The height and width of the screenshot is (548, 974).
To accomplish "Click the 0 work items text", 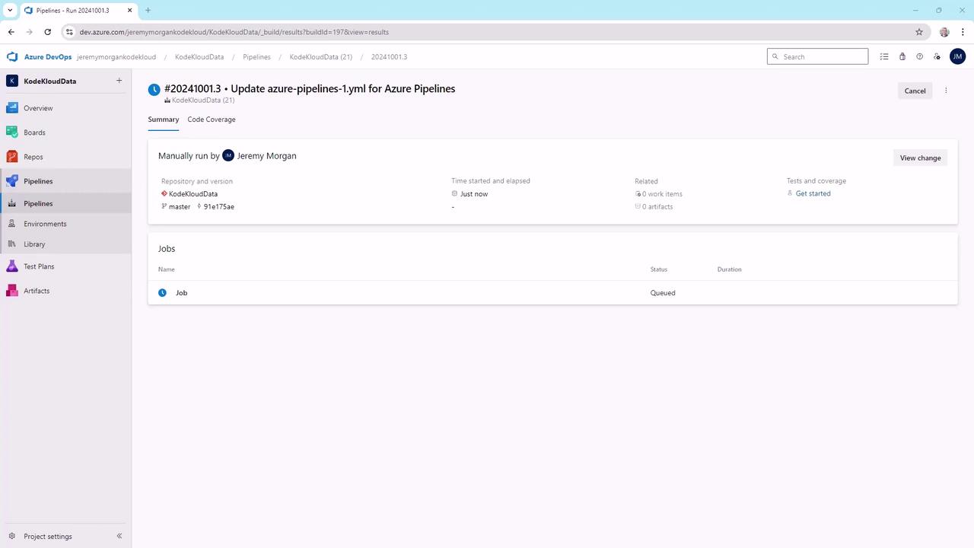I will coord(662,194).
